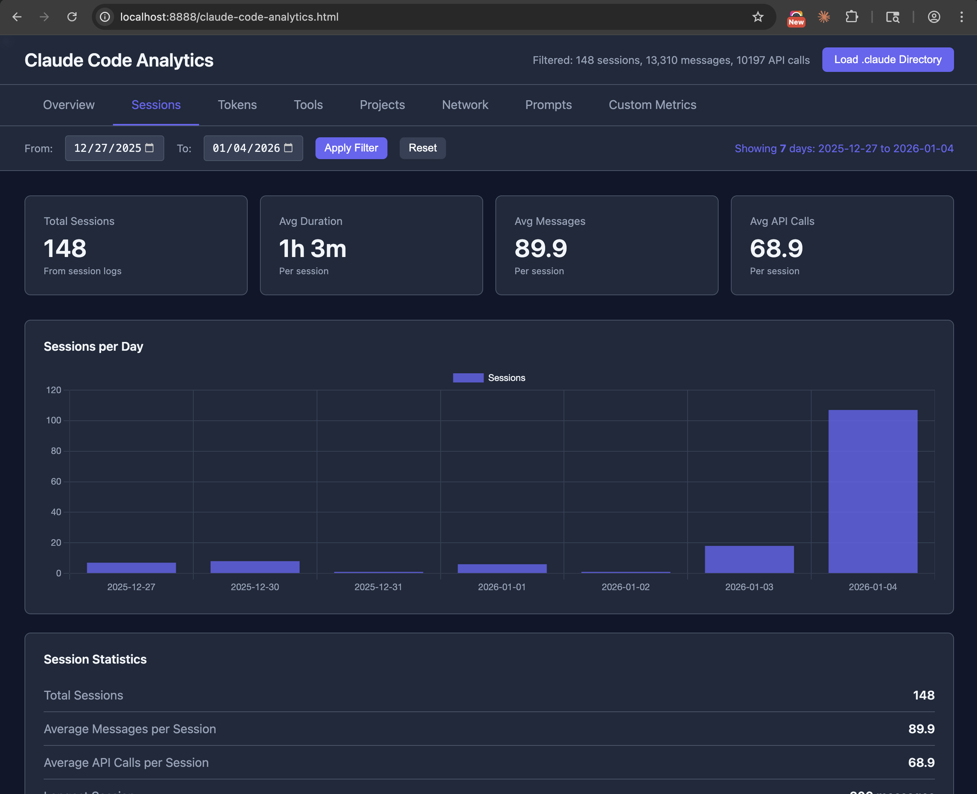977x794 pixels.
Task: Select the Network tab
Action: [x=465, y=105]
